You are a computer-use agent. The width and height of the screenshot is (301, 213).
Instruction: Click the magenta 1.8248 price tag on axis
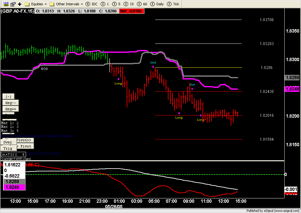(x=293, y=89)
